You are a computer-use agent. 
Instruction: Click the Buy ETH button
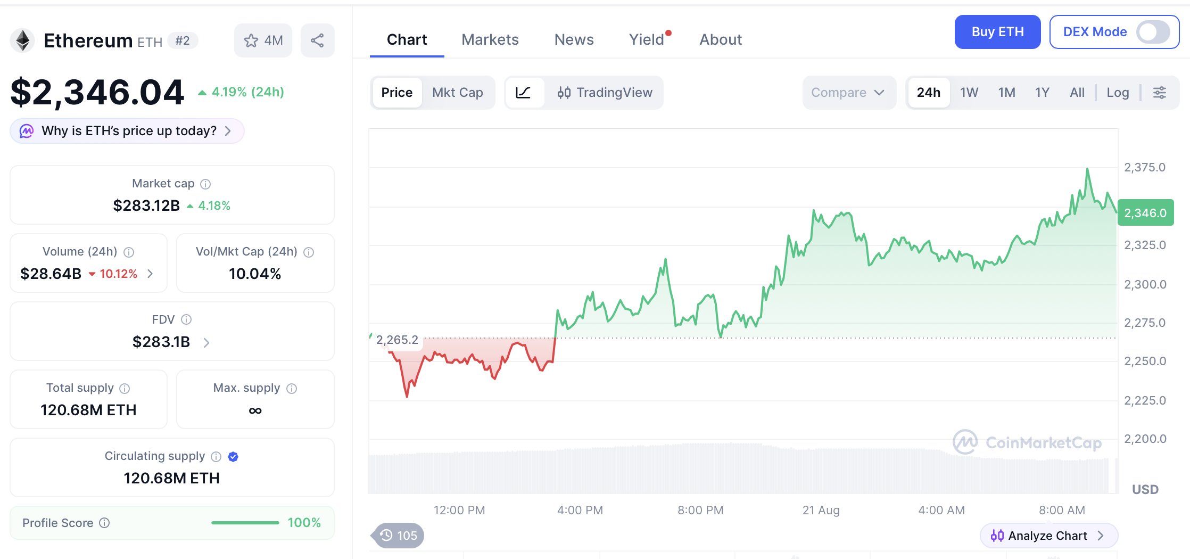[x=997, y=32]
